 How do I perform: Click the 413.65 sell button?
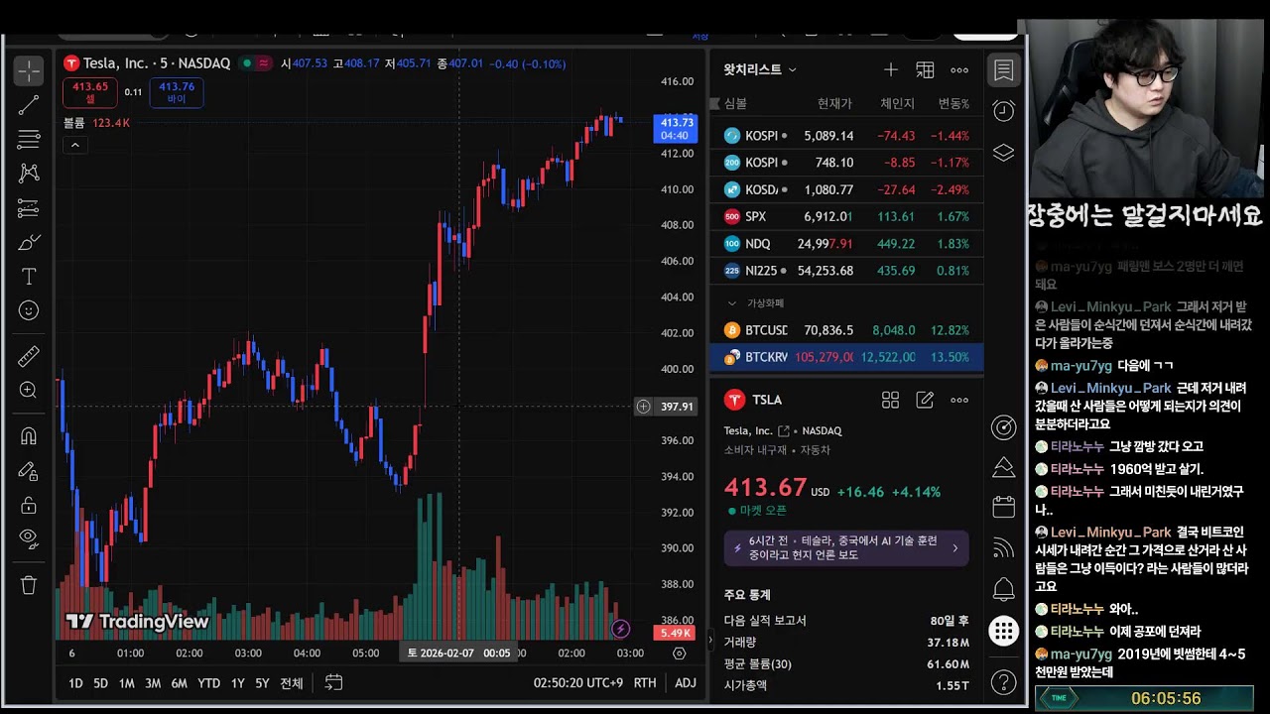tap(90, 93)
